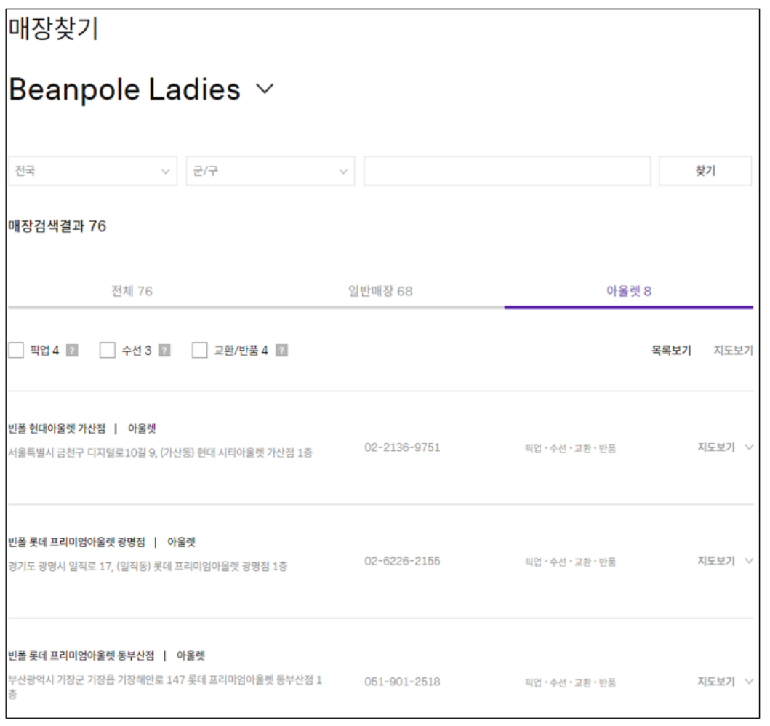
Task: Click the store search text field
Action: [508, 171]
